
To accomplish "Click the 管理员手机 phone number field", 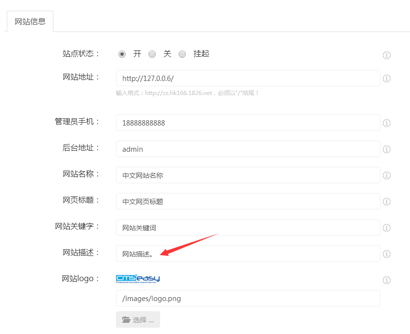I will point(247,123).
